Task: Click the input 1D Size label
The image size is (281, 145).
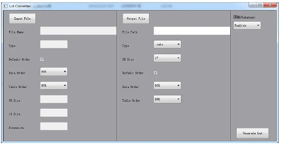Action: [x=14, y=114]
